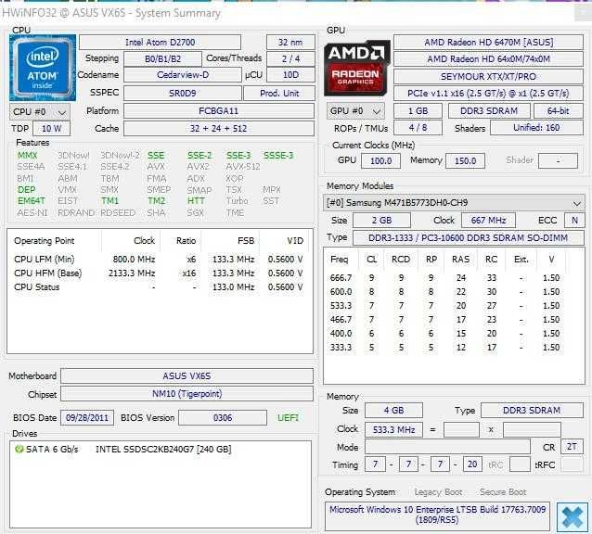Click the CR 2T command rate field
592x534 pixels.
[x=572, y=447]
